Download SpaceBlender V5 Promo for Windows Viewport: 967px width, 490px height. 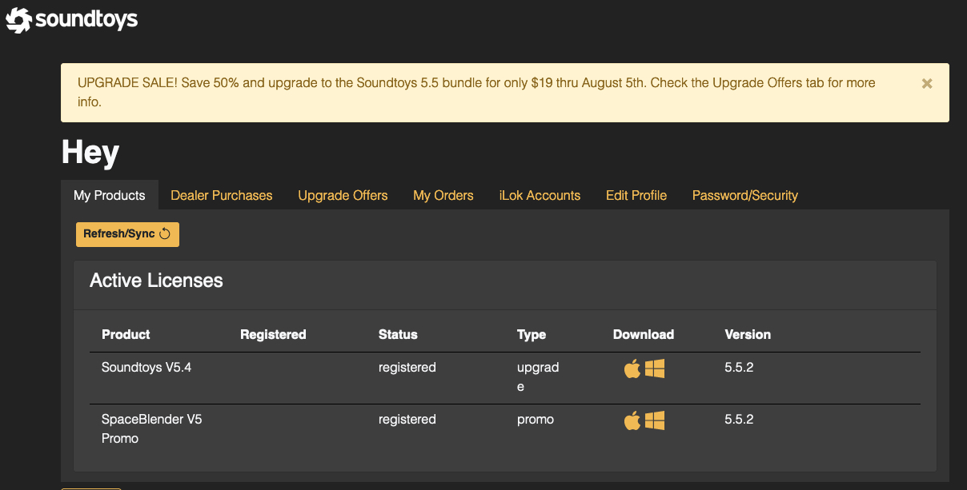coord(655,420)
